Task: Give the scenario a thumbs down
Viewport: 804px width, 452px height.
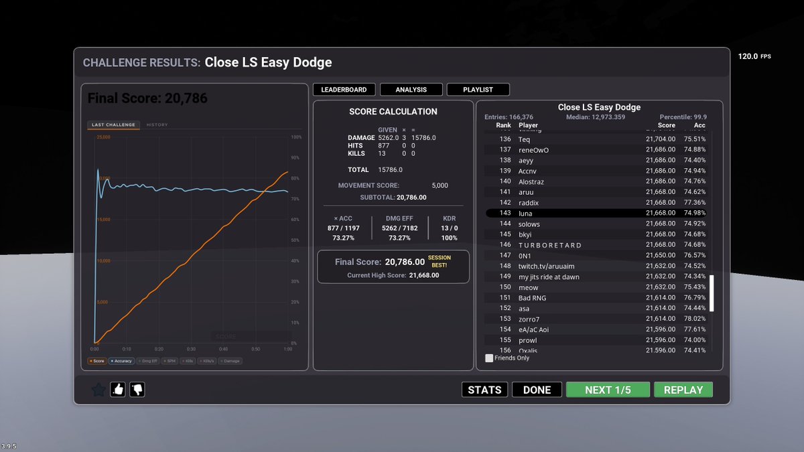Action: 137,390
